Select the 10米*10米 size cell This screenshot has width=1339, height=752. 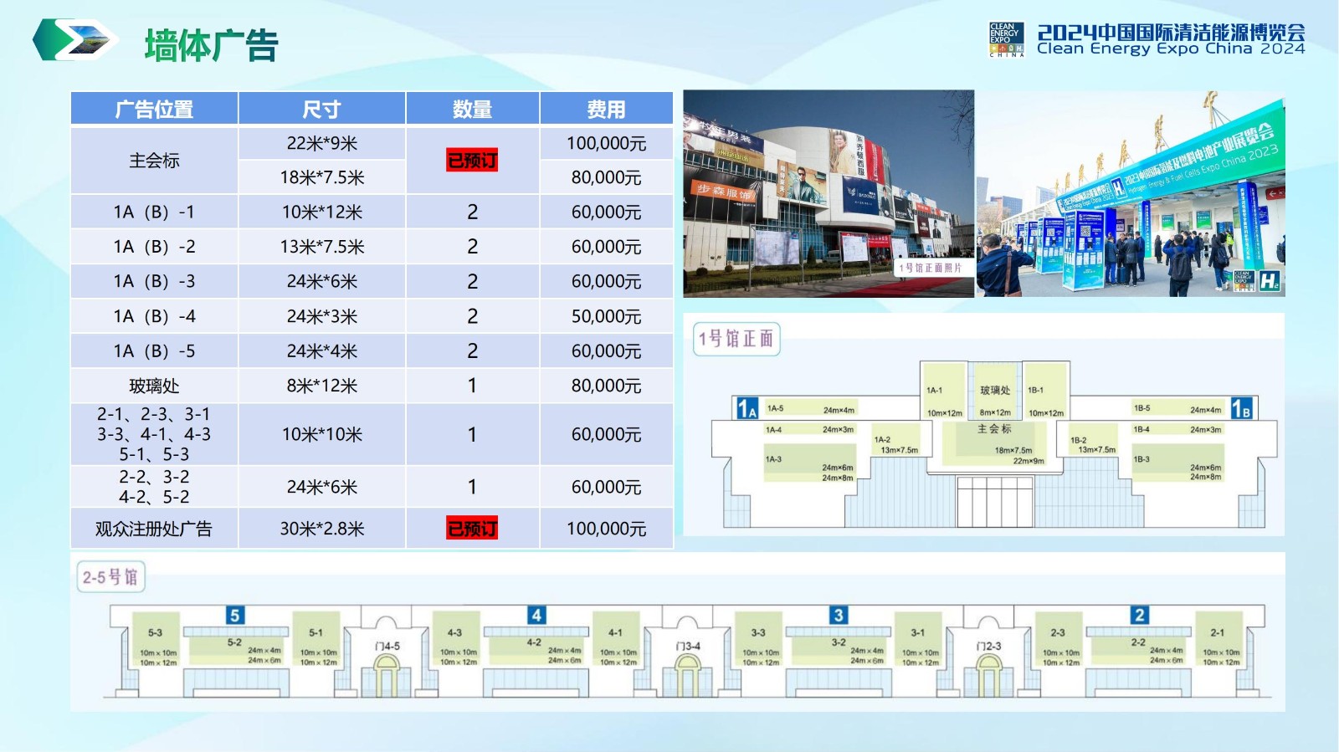click(x=322, y=434)
